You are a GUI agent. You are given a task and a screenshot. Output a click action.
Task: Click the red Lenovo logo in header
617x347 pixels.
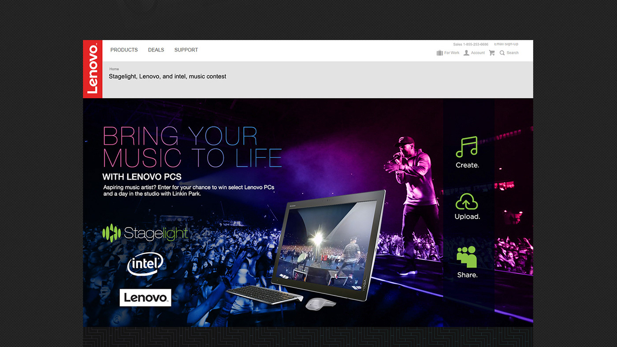click(93, 69)
